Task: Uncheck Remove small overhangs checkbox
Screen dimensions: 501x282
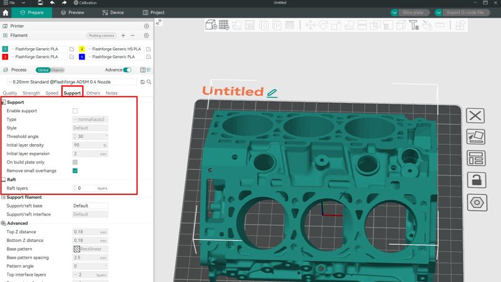Action: click(75, 170)
